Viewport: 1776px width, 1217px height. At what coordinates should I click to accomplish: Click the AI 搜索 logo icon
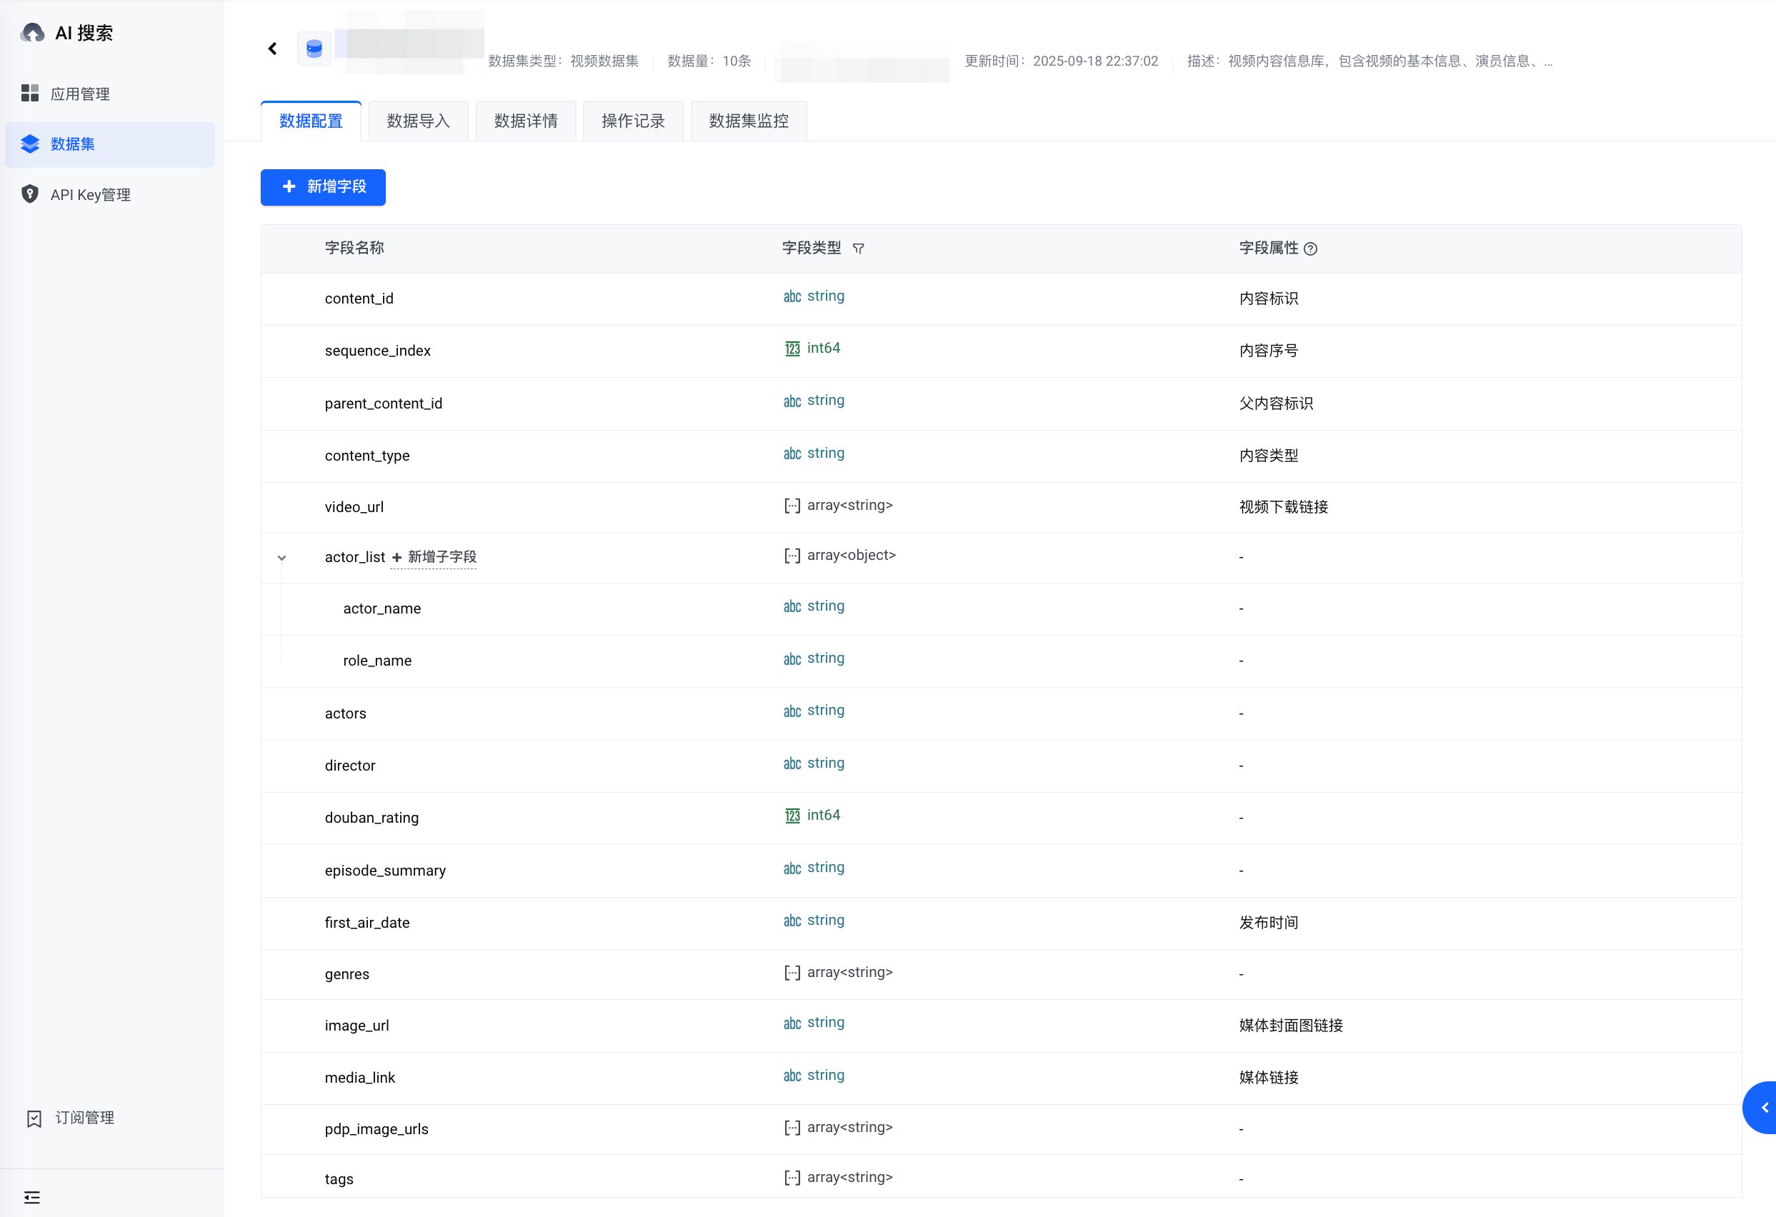(x=33, y=33)
